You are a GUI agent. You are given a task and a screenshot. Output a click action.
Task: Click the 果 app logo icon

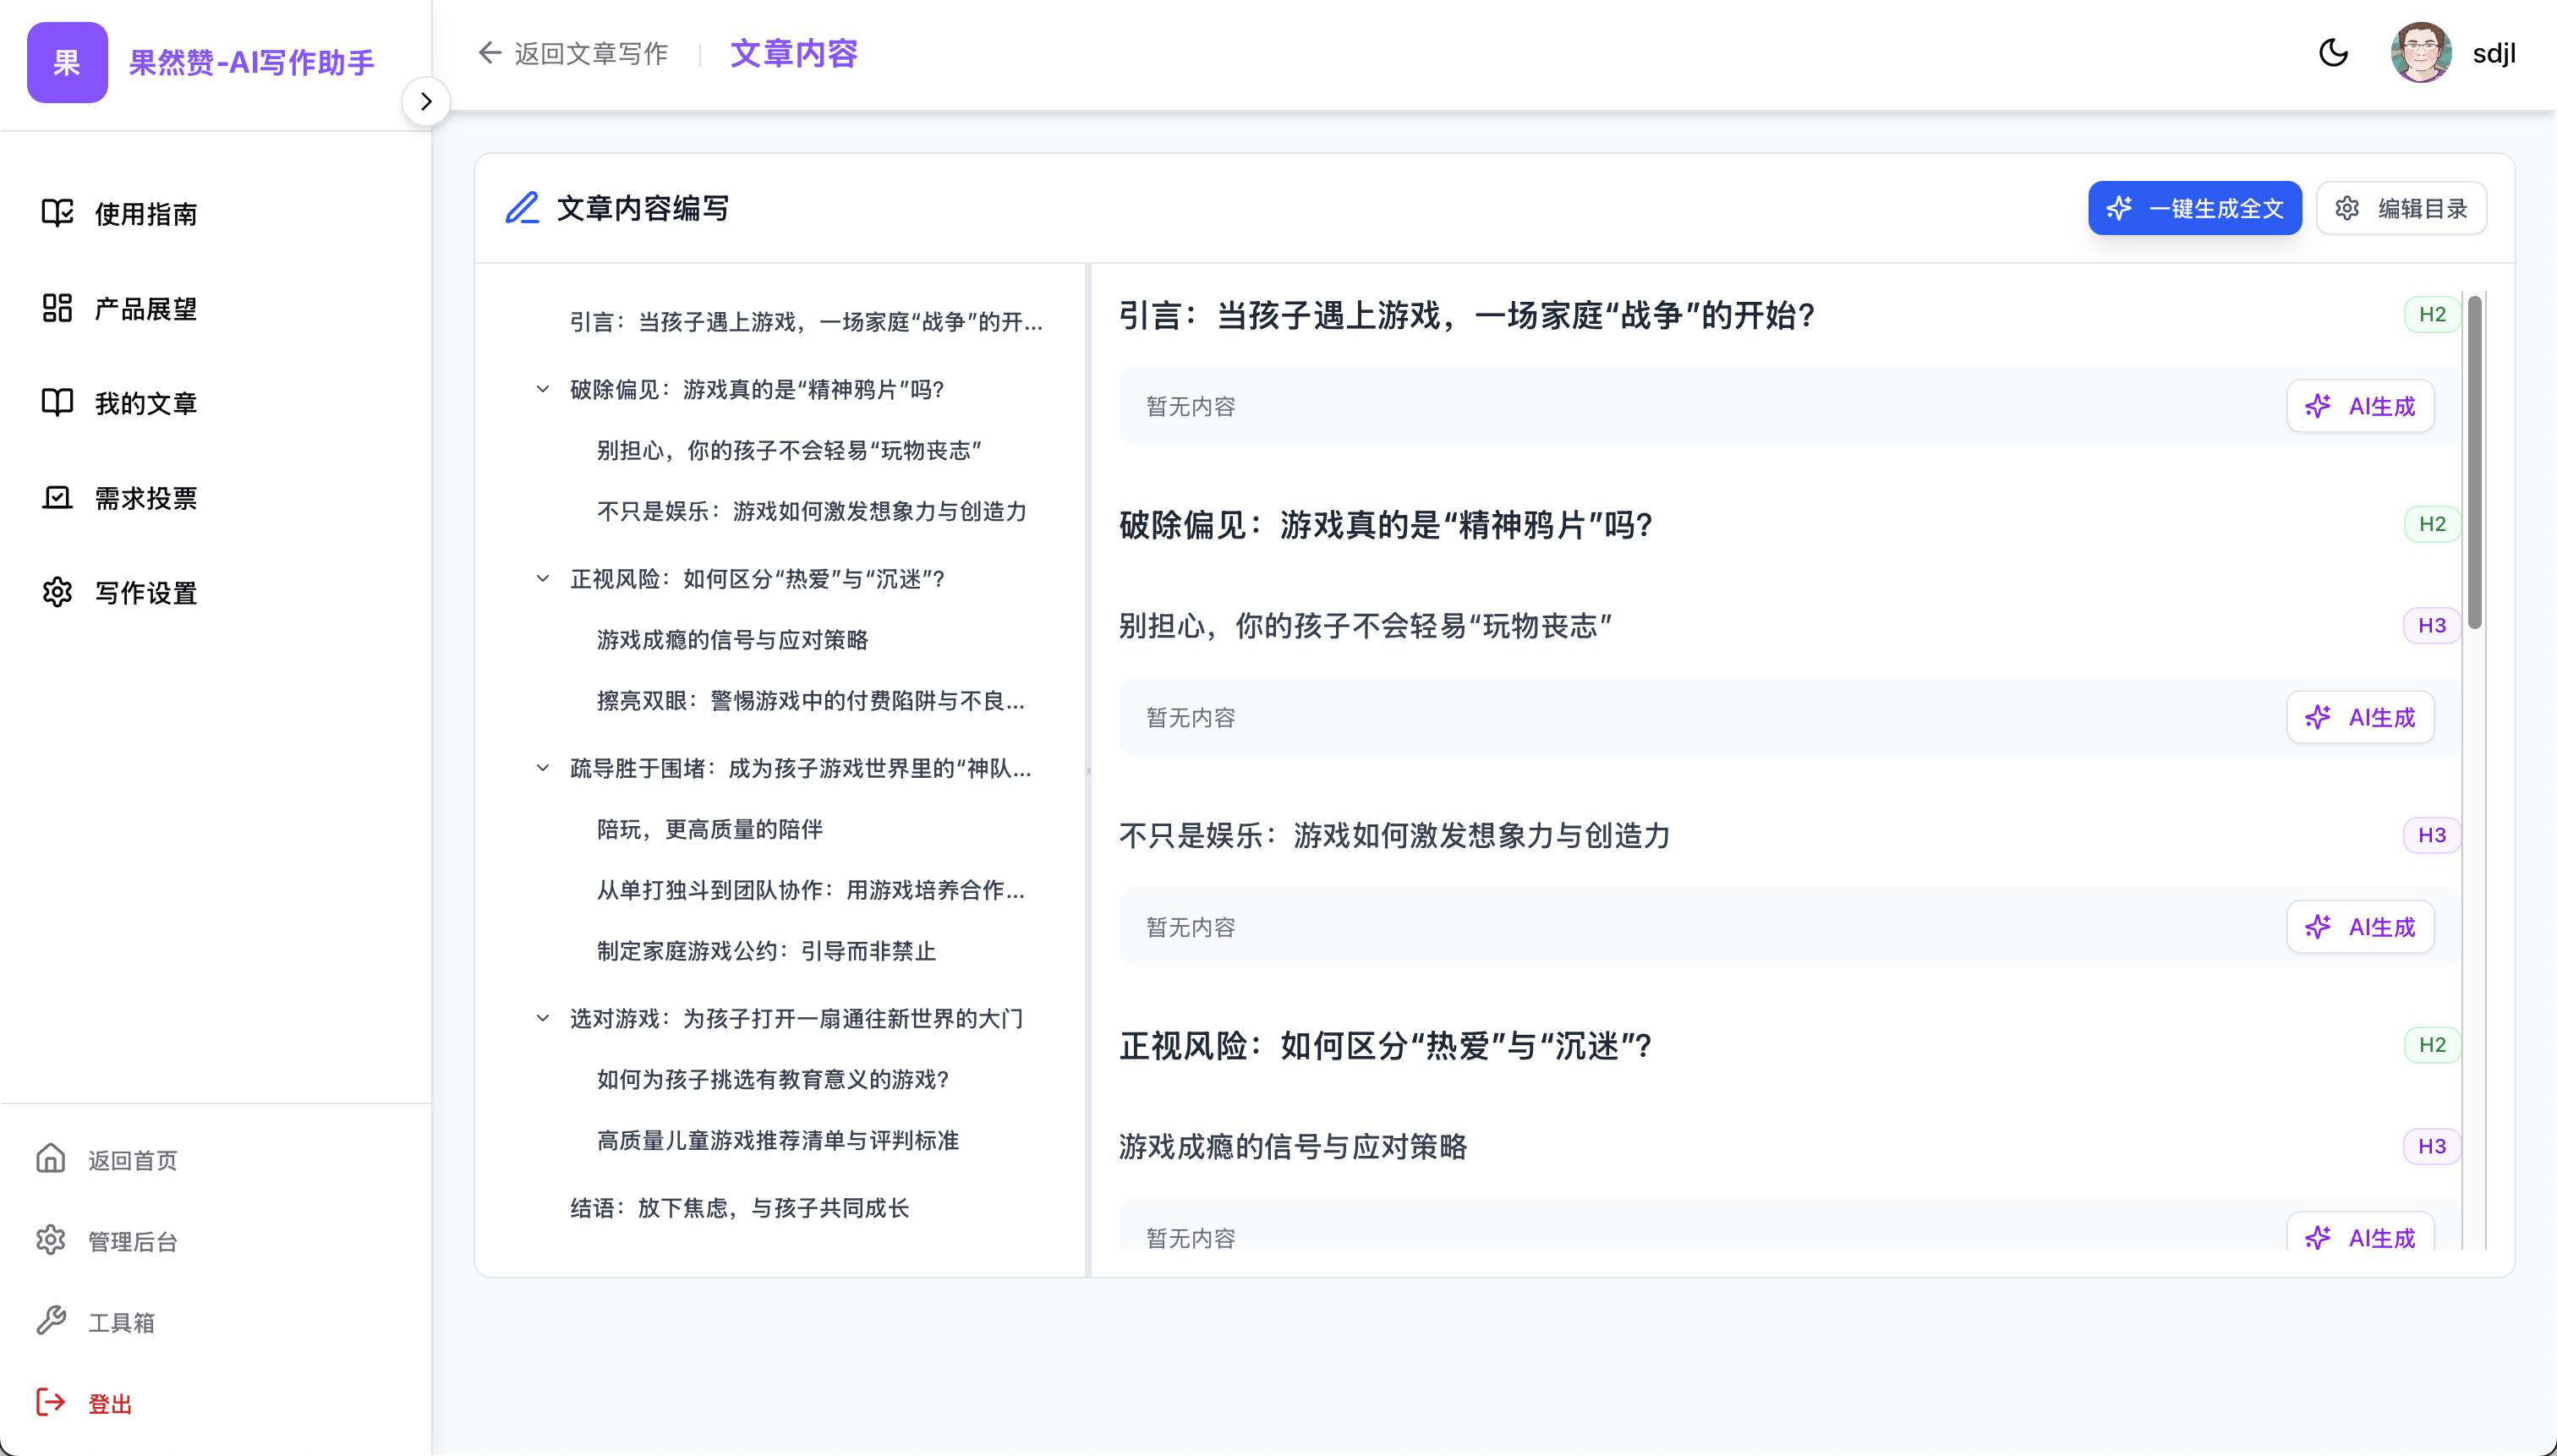(x=67, y=63)
